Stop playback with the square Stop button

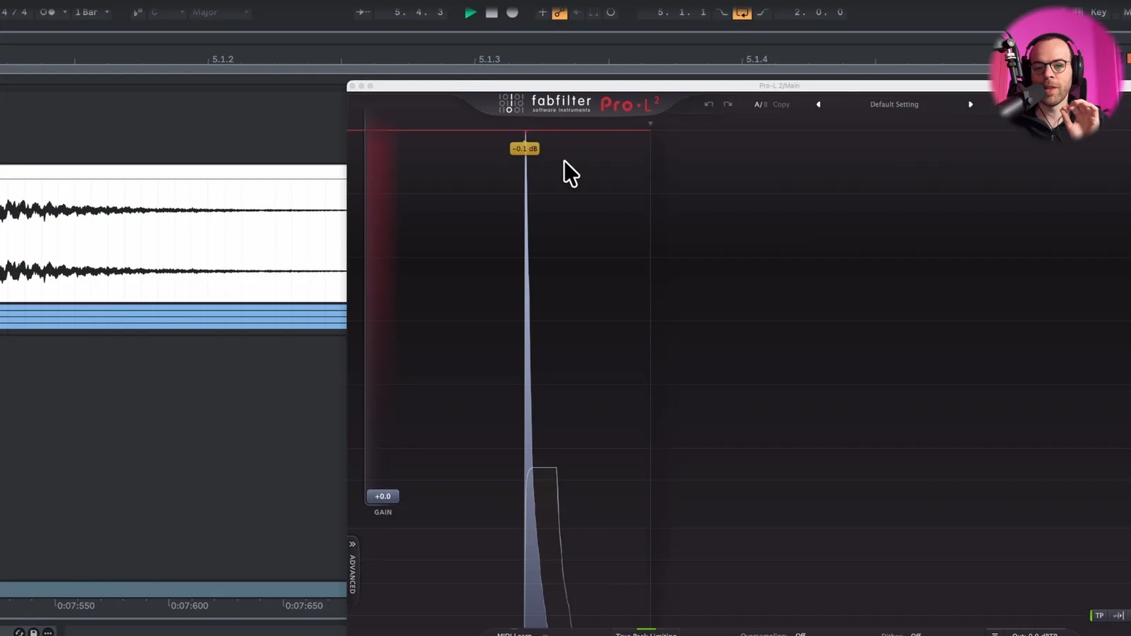(491, 13)
